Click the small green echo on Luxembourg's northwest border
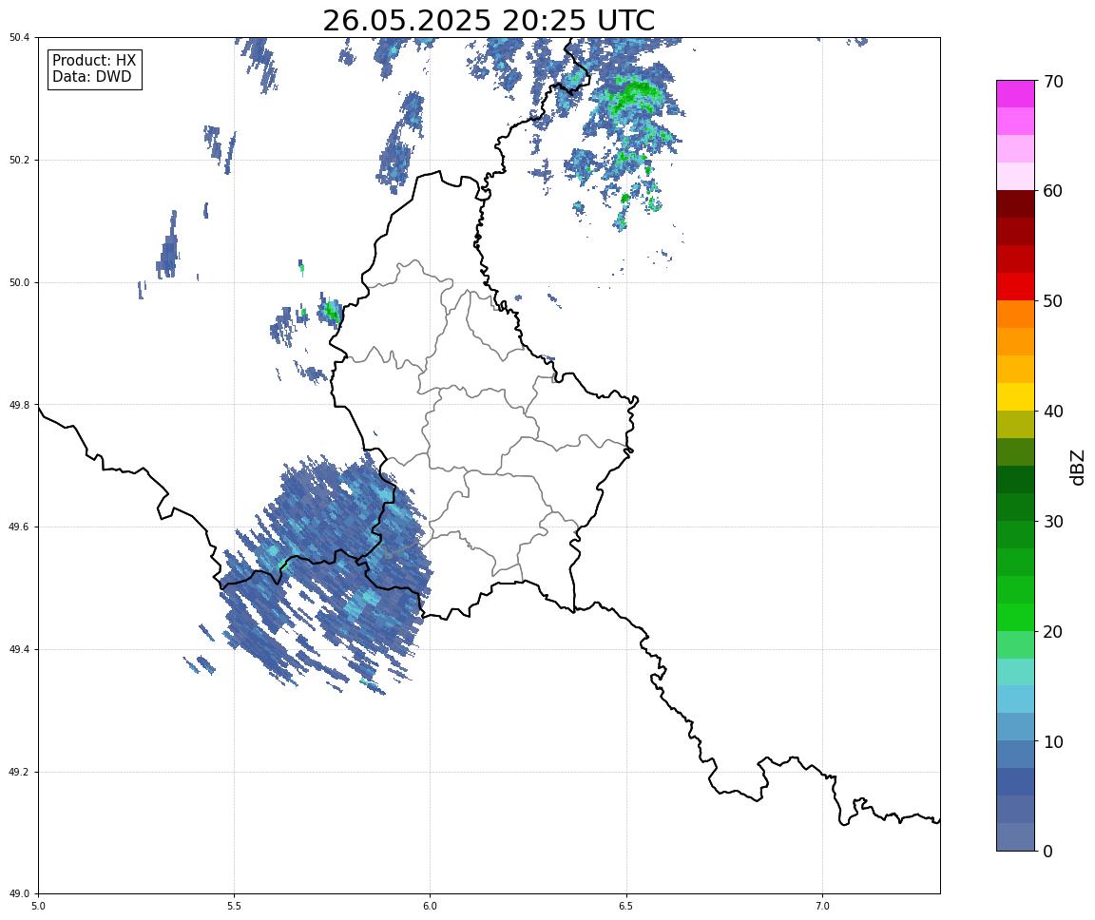1095x920 pixels. tap(332, 310)
